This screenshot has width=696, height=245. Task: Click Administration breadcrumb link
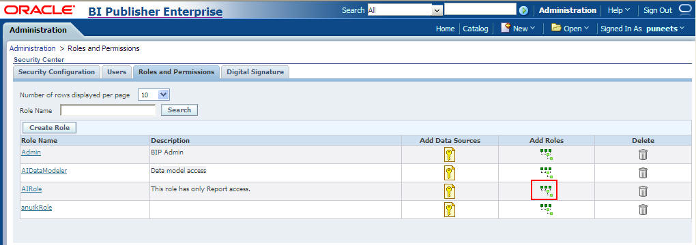click(32, 48)
